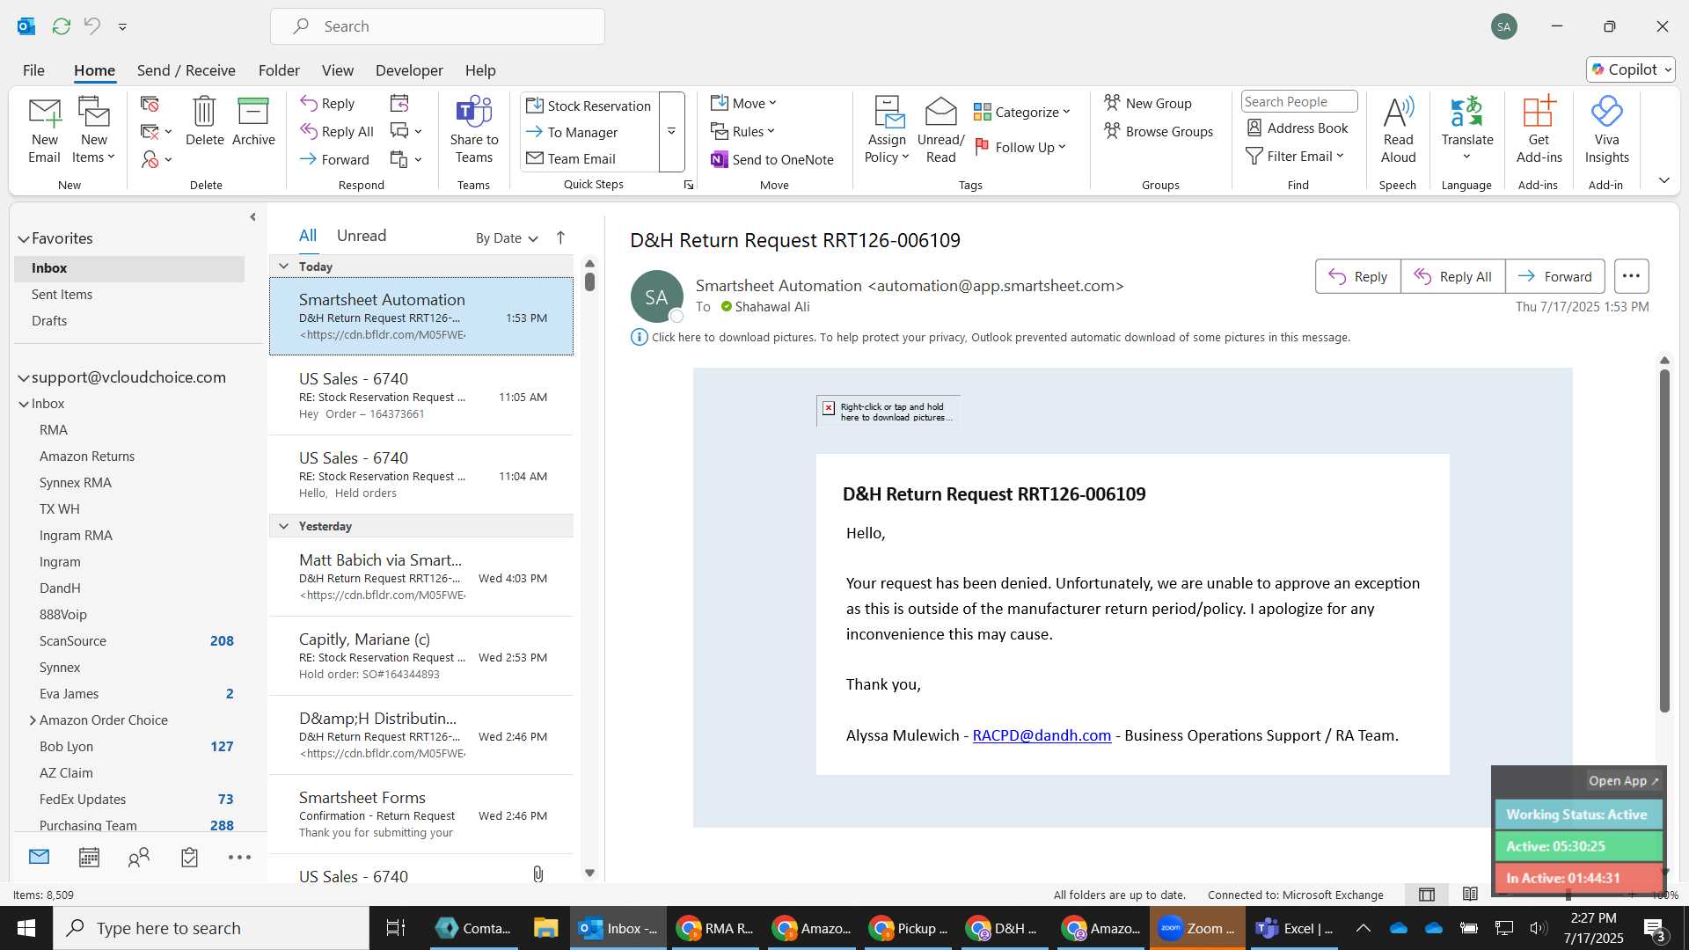This screenshot has height=950, width=1689.
Task: Click Share to Teams icon
Action: (x=474, y=130)
